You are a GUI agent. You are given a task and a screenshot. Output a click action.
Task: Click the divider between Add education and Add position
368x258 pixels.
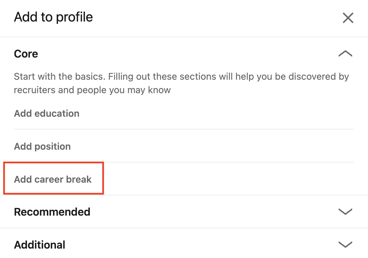(184, 129)
